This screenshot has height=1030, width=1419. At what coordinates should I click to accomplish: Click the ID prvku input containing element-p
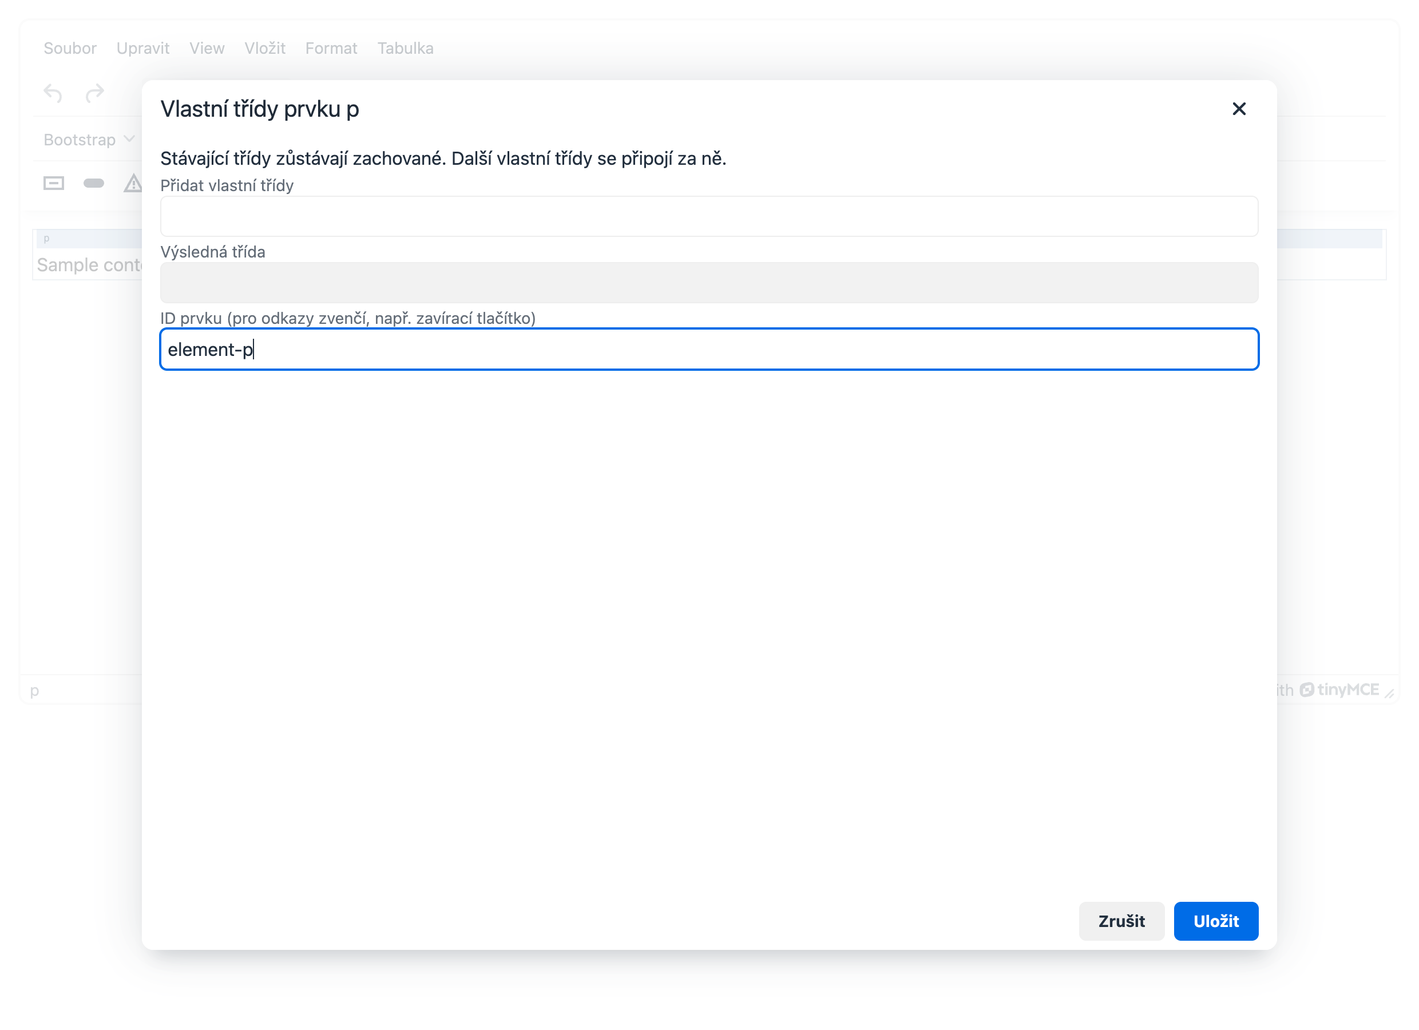709,349
